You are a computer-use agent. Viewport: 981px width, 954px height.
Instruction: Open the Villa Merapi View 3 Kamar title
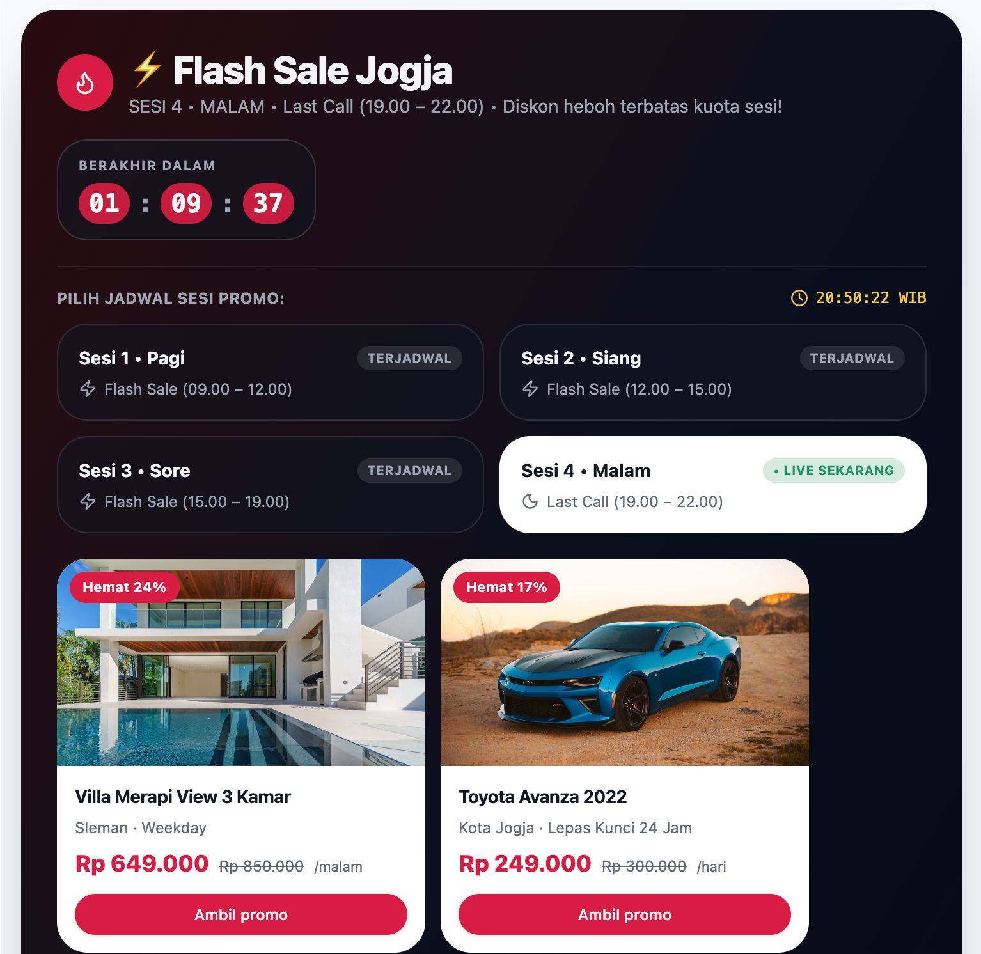(183, 797)
